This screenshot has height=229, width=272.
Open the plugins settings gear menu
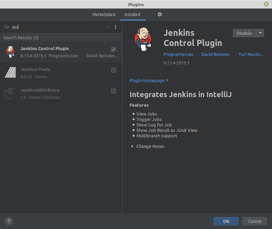tap(159, 14)
